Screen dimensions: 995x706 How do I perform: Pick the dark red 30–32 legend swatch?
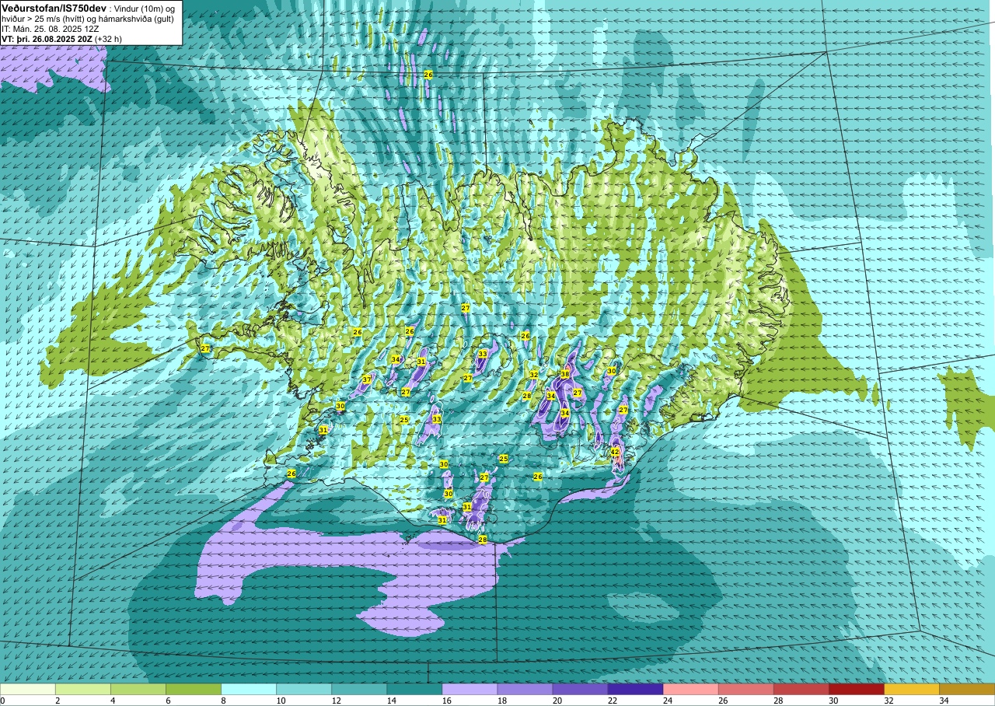(x=856, y=689)
